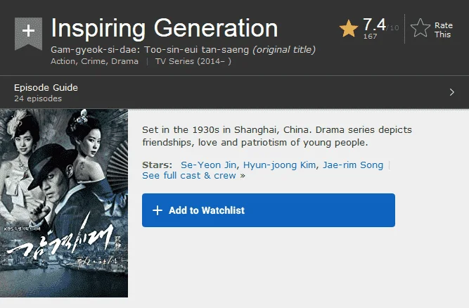Image resolution: width=469 pixels, height=308 pixels.
Task: Open See full cast & crew
Action: [x=189, y=176]
